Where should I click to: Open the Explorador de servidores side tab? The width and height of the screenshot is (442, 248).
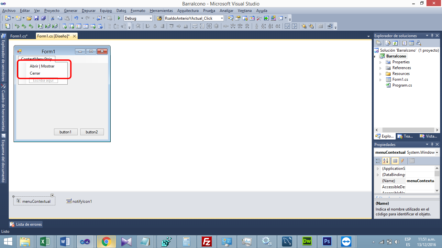click(x=3, y=57)
